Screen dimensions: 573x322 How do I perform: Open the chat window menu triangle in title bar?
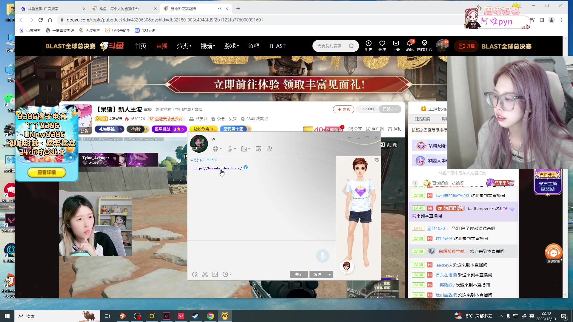[x=349, y=138]
